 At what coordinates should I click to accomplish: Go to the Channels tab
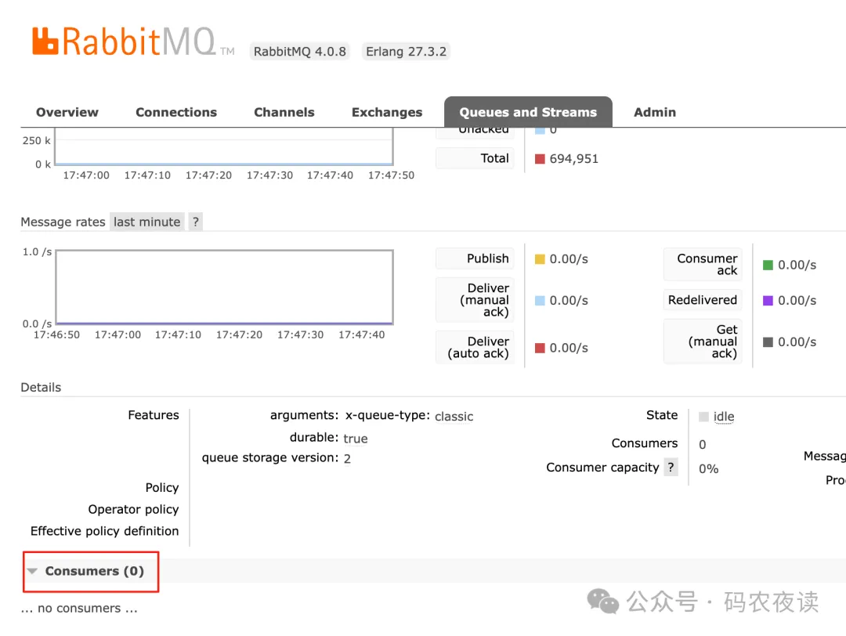tap(284, 112)
